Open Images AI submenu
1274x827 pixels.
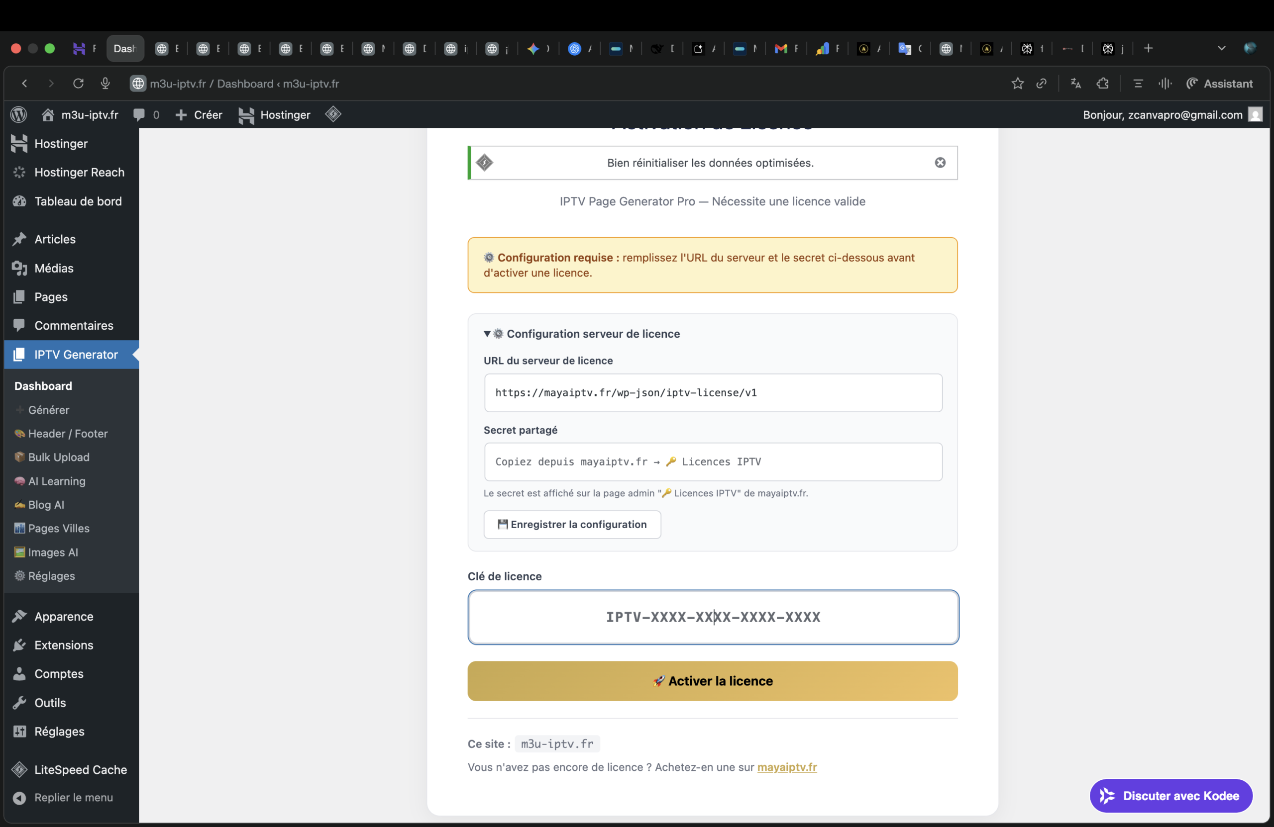(52, 552)
